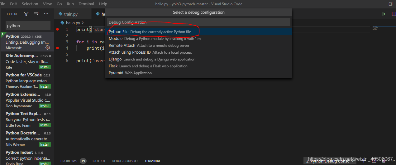Open extensions panel more actions menu
This screenshot has height=165, width=396.
tap(46, 14)
